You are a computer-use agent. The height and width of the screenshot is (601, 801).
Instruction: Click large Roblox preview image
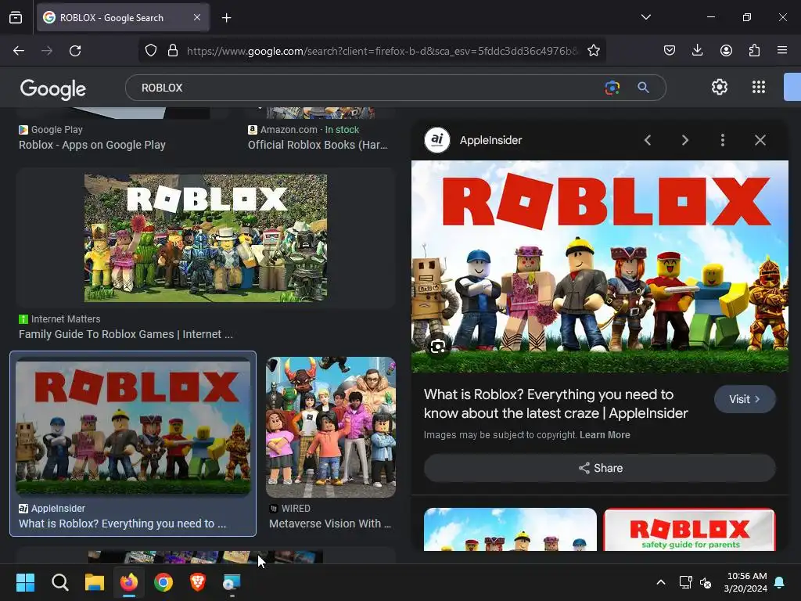click(x=600, y=266)
